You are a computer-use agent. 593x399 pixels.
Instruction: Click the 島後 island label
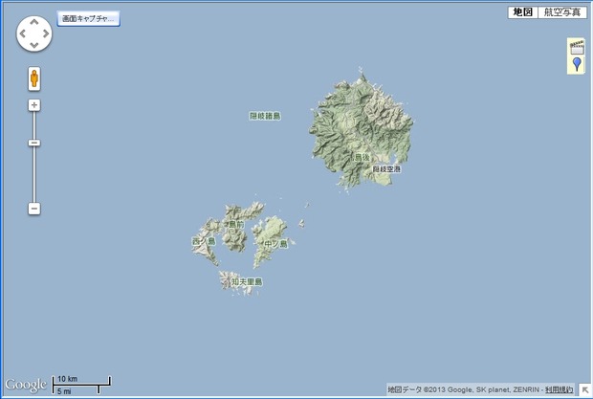coord(362,157)
